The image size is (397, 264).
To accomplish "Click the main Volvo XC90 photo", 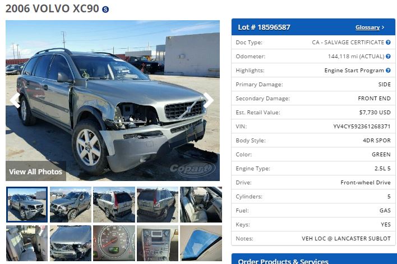I will coord(113,100).
